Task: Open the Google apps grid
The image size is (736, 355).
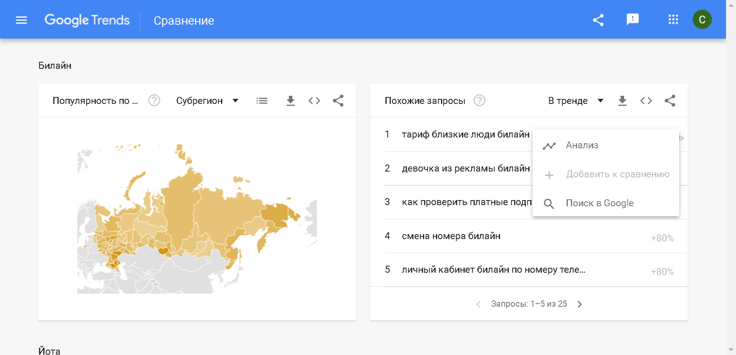Action: (x=673, y=20)
